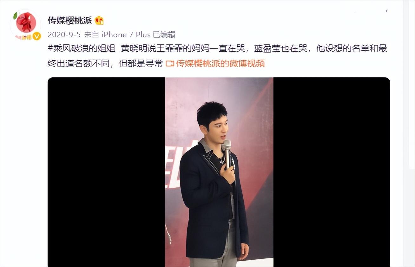The height and width of the screenshot is (267, 415).
Task: Open the 传媒樱桃派 profile avatar
Action: pyautogui.click(x=26, y=24)
